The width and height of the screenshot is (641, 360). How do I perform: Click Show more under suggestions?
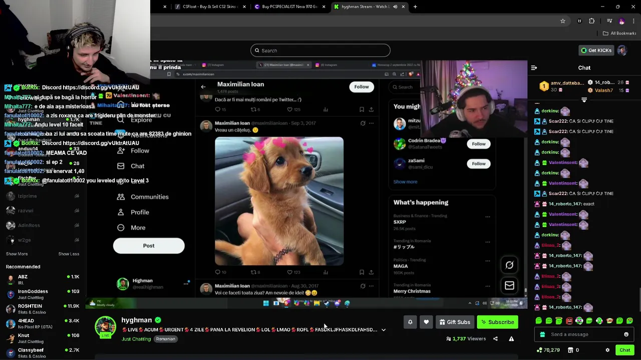[x=405, y=182]
